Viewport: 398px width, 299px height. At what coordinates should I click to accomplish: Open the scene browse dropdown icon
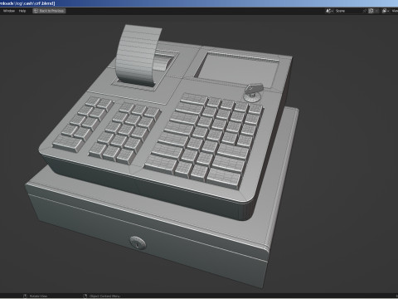329,11
